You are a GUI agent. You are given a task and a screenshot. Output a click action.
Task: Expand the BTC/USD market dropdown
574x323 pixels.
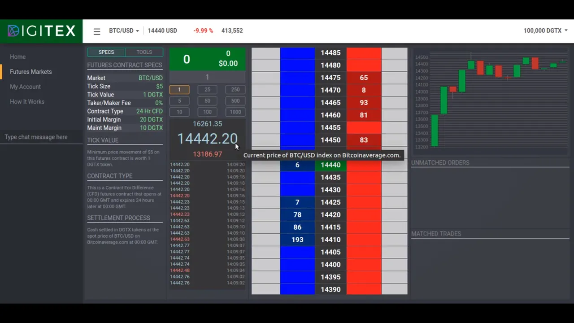pyautogui.click(x=124, y=31)
